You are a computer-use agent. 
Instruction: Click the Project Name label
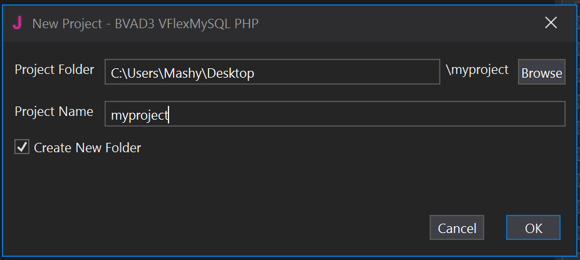pyautogui.click(x=54, y=112)
